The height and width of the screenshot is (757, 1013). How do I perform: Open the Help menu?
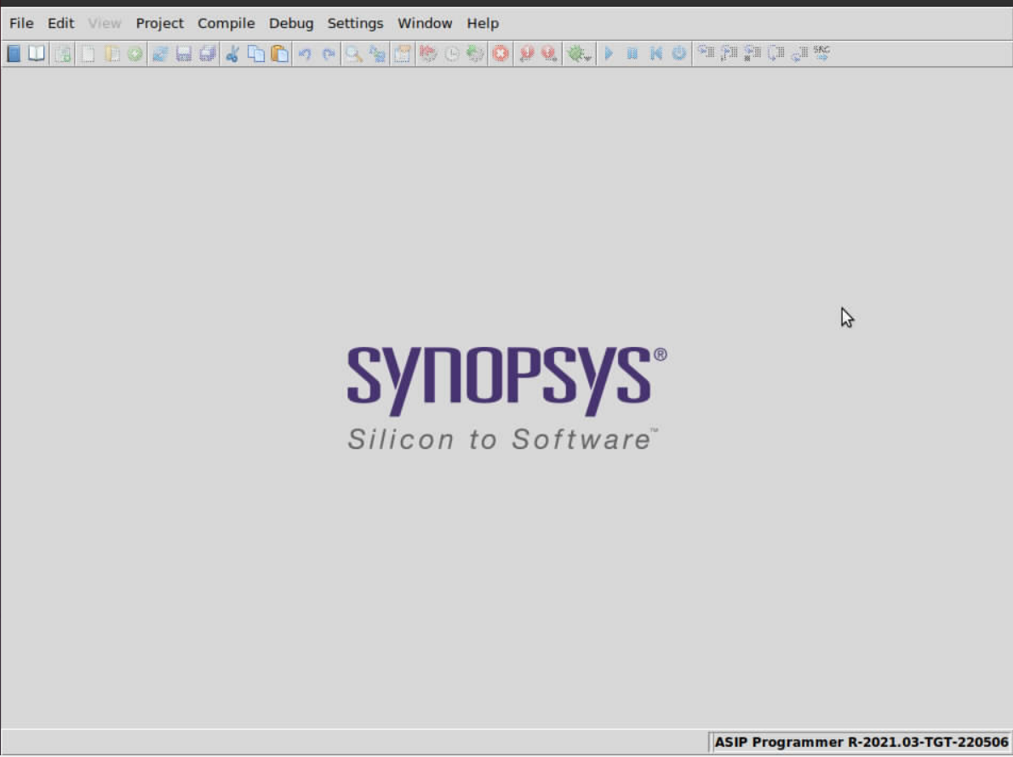coord(483,23)
